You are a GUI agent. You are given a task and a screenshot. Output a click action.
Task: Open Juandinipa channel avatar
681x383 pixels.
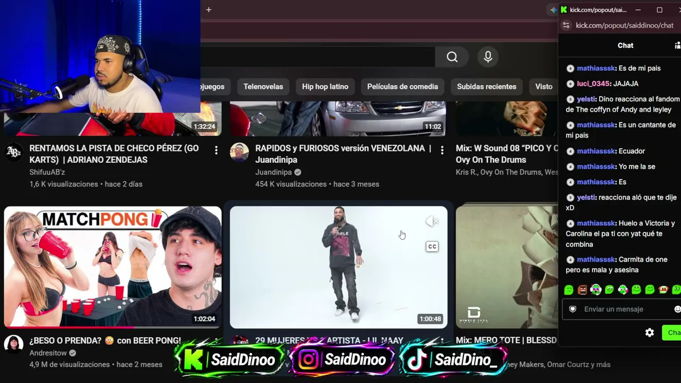coord(239,153)
